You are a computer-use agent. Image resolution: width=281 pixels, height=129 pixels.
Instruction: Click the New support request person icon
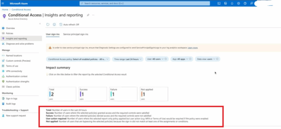[3, 116]
